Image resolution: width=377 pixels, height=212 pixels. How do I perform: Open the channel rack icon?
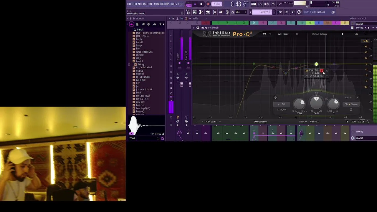(x=195, y=12)
